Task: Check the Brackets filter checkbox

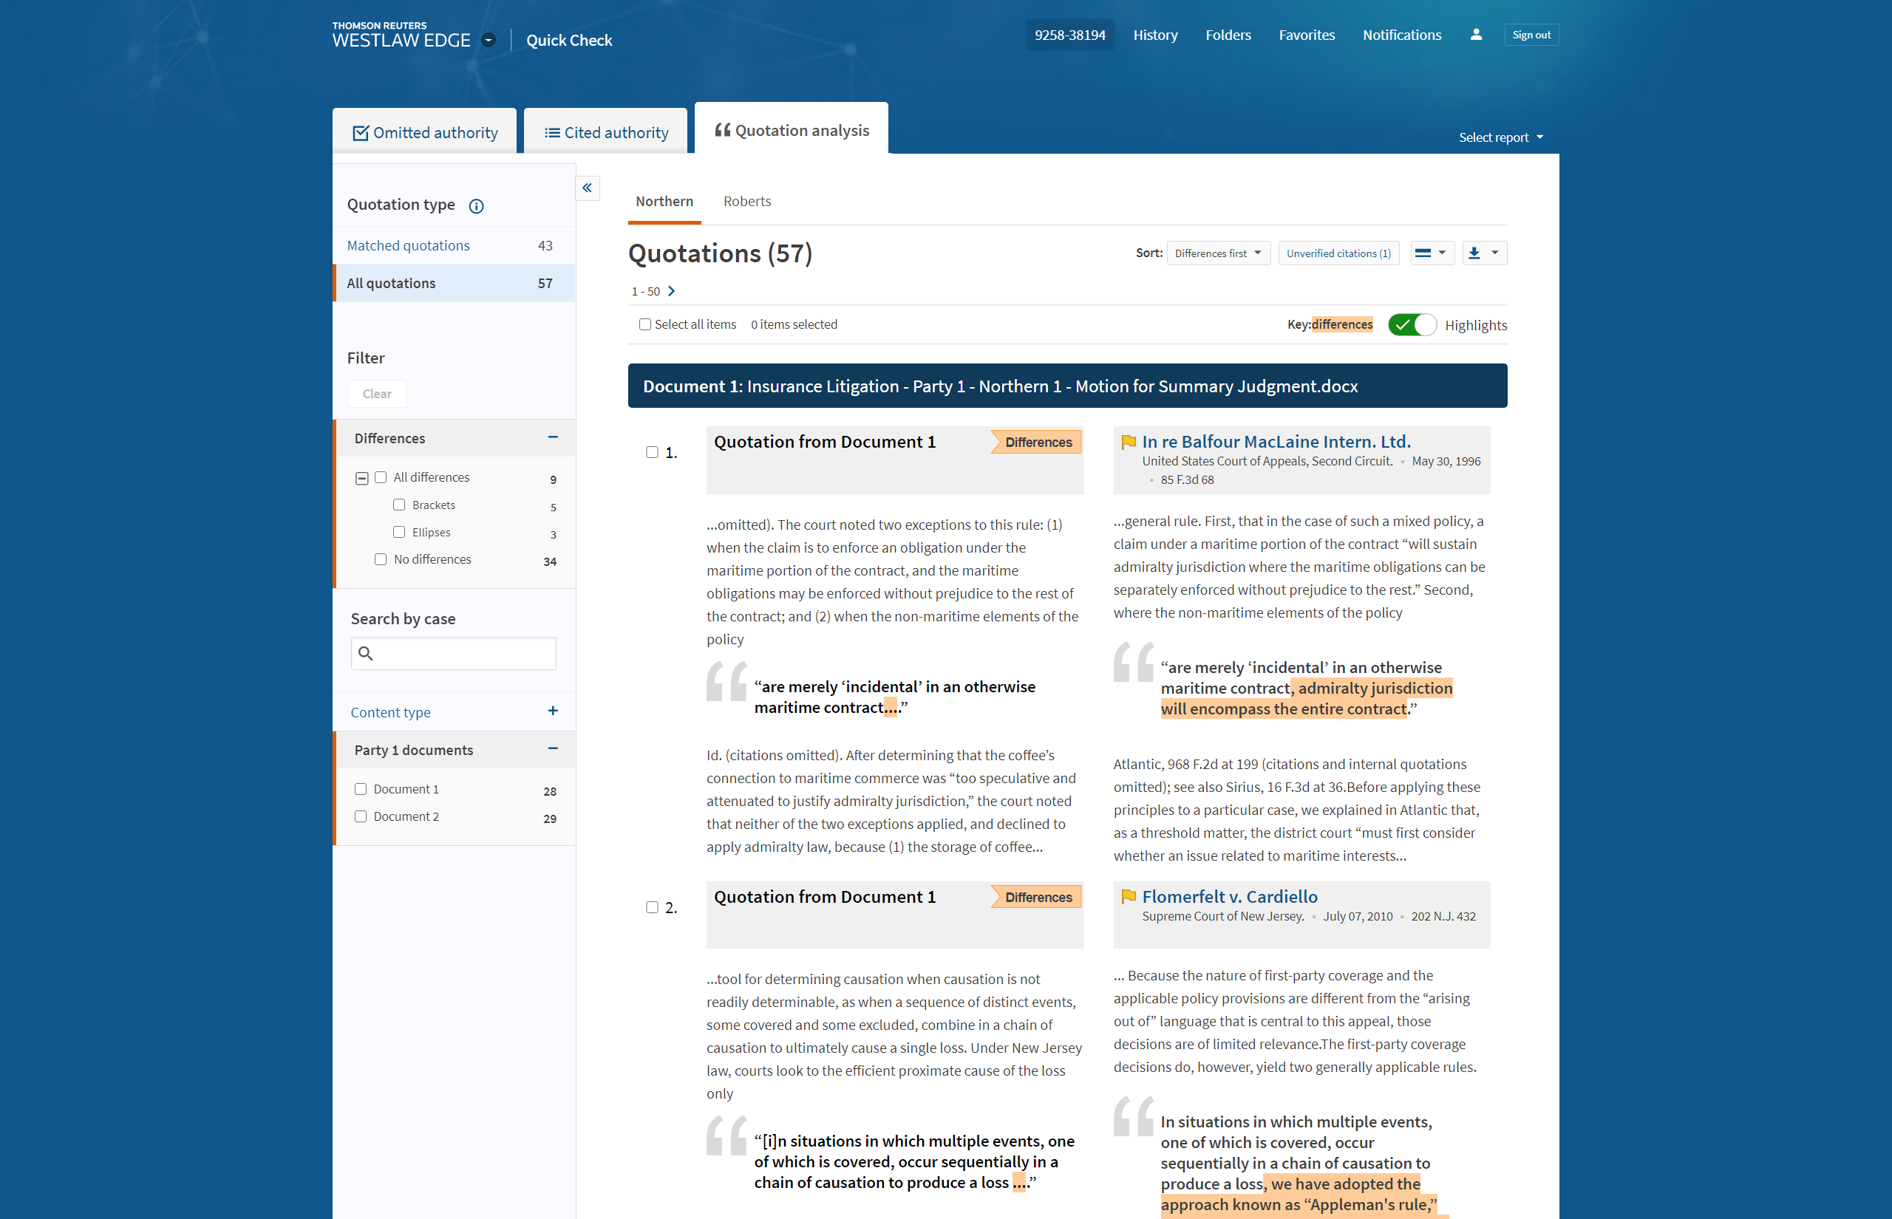Action: (399, 505)
